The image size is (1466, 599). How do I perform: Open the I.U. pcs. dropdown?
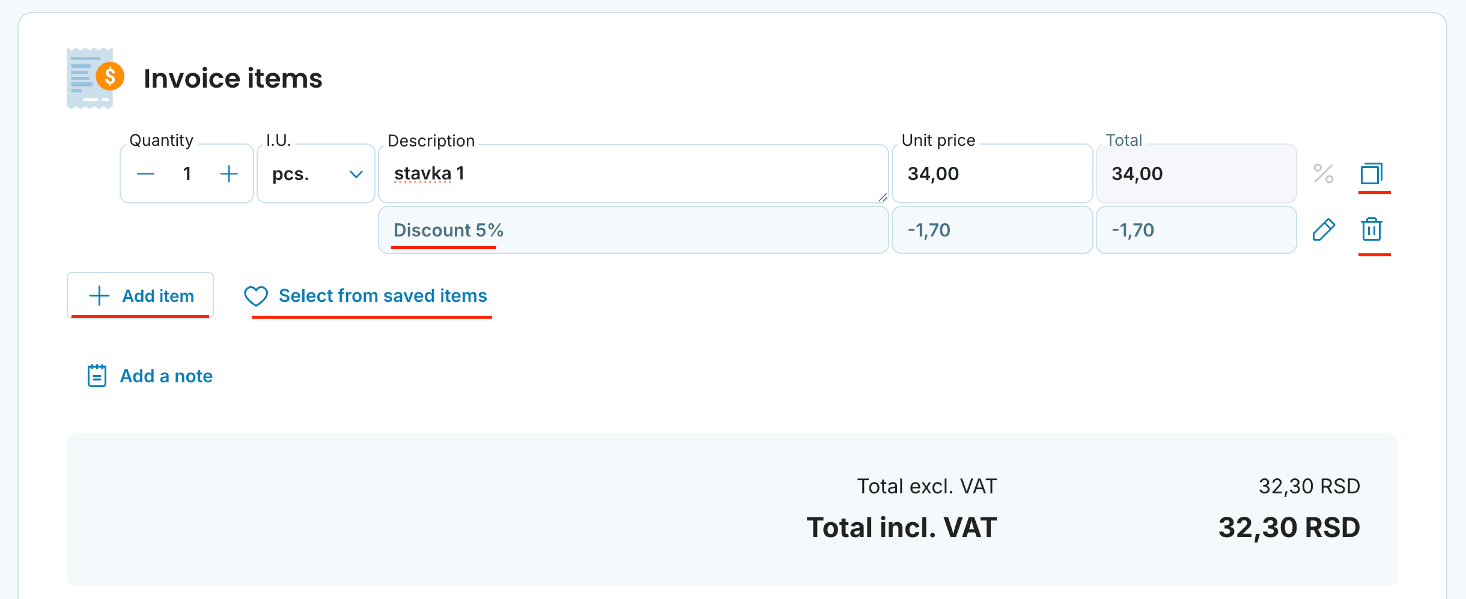pyautogui.click(x=316, y=174)
